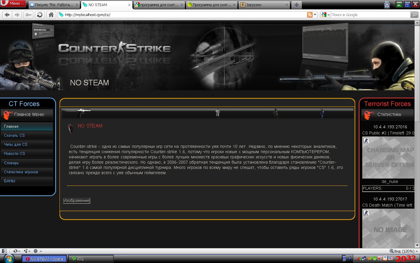420x263 pixels.
Task: Click the player icon on de_nuke server map
Action: (x=366, y=141)
